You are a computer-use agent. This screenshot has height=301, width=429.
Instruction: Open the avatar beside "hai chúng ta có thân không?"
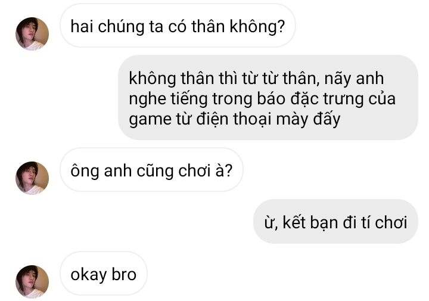coord(32,34)
